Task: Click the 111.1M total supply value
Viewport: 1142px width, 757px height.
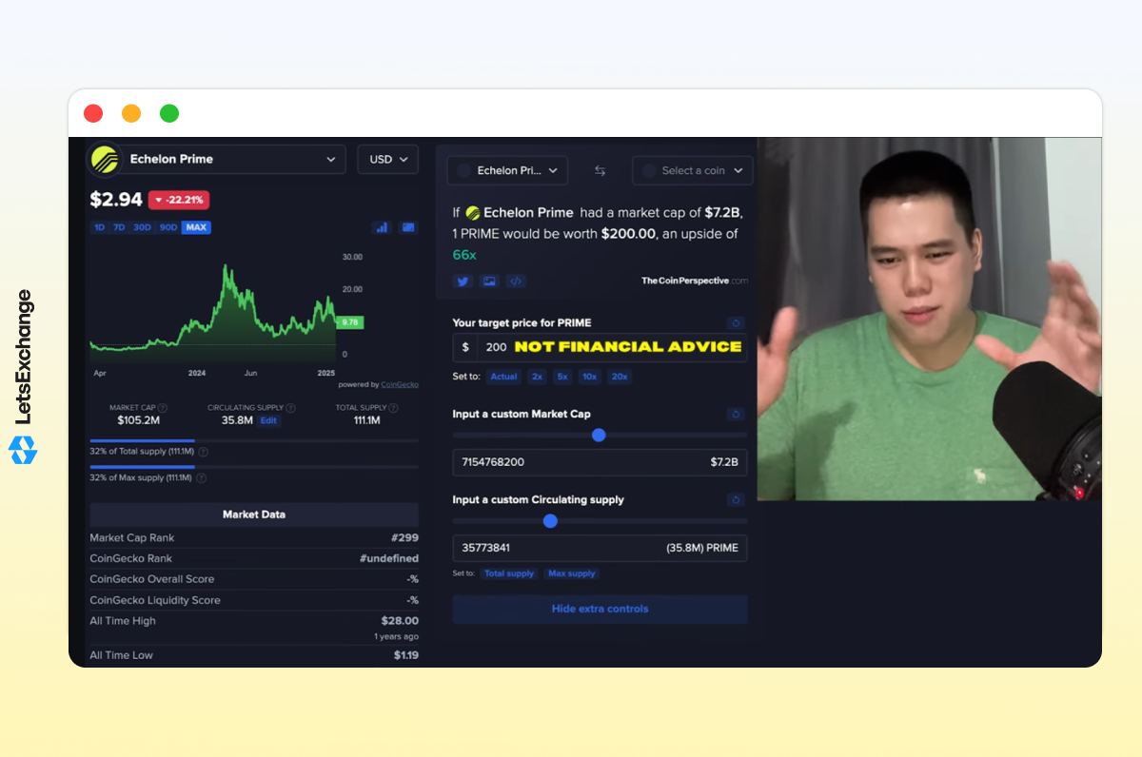Action: coord(367,420)
